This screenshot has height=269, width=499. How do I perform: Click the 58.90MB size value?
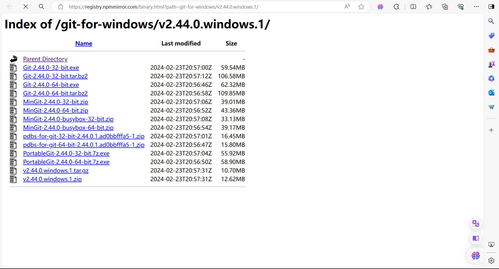[233, 162]
